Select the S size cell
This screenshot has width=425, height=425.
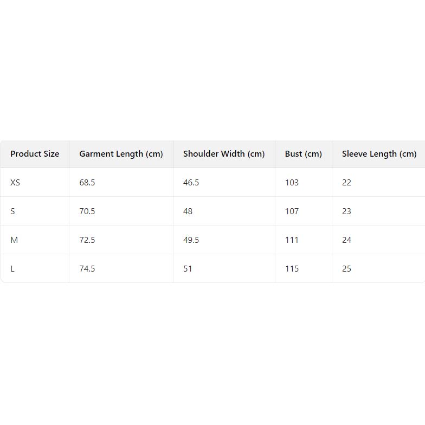tap(13, 211)
